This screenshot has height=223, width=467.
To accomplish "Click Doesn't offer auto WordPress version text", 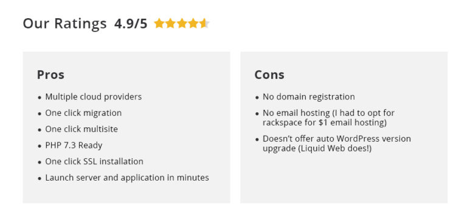I will [x=337, y=139].
